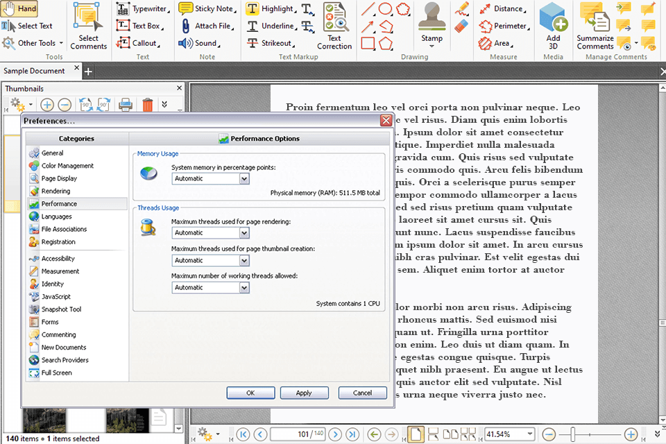Zoom in thumbnails with plus icon
The height and width of the screenshot is (444, 666).
(47, 105)
